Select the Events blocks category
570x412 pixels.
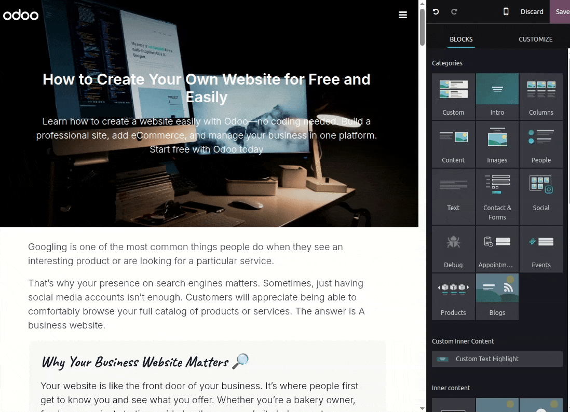click(x=541, y=249)
